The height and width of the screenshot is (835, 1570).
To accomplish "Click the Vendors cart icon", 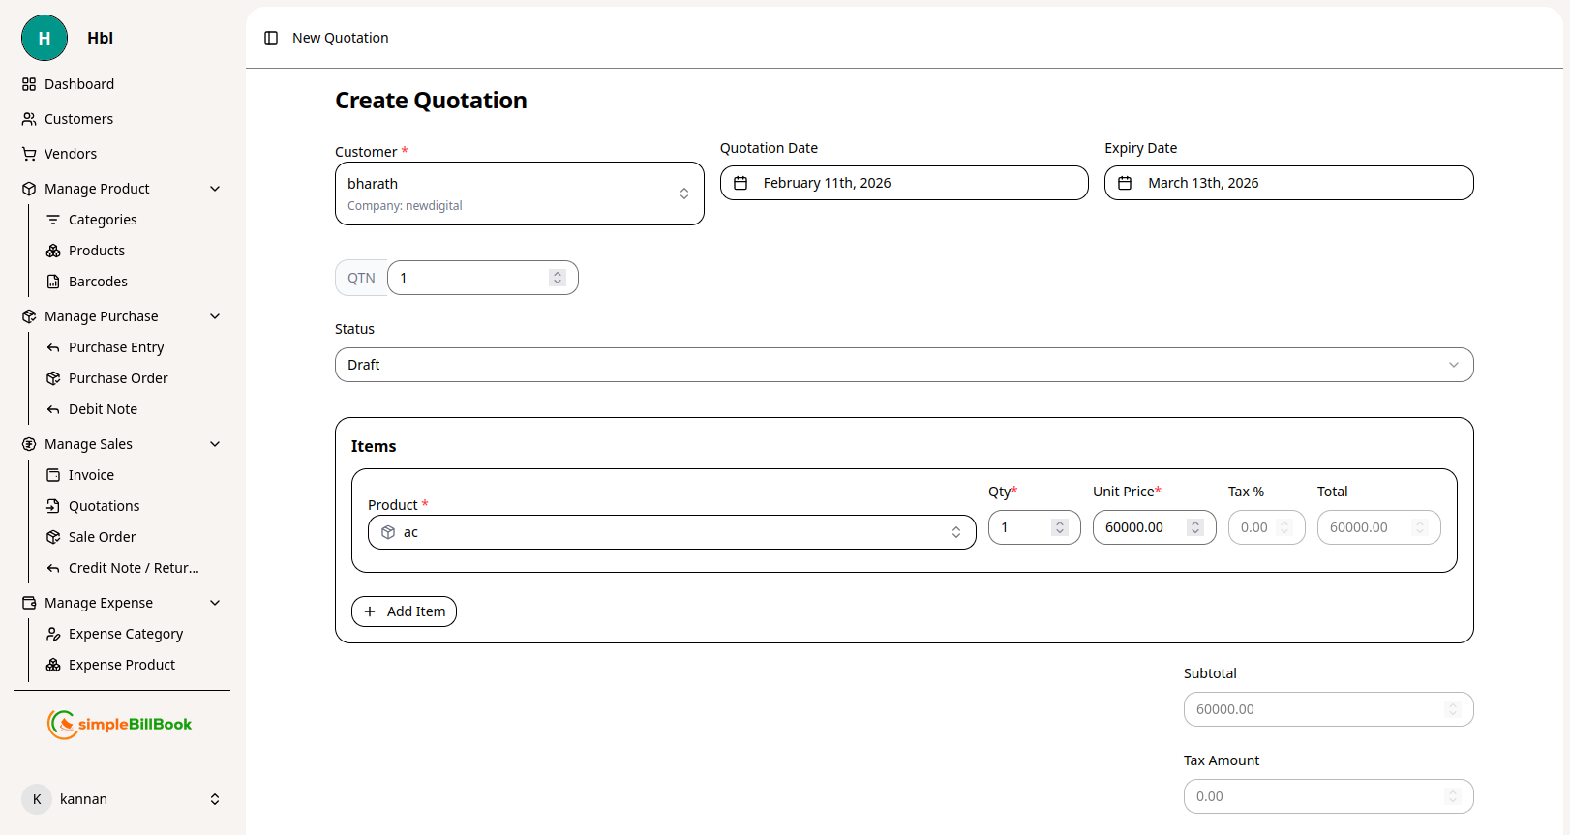I will click(29, 154).
